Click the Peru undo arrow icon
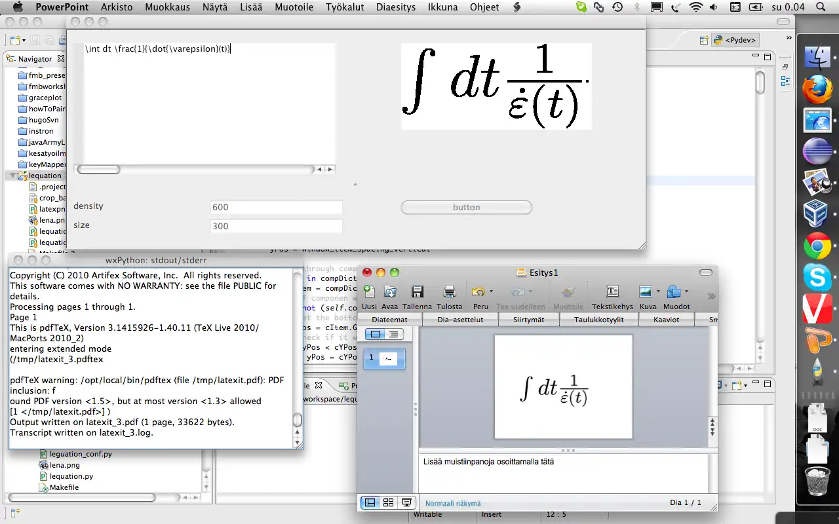The height and width of the screenshot is (524, 839). coord(478,291)
